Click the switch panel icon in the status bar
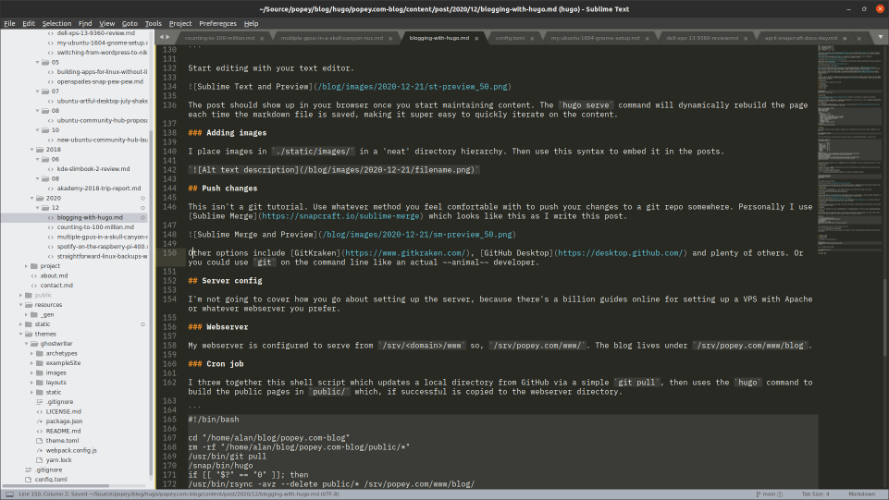889x500 pixels. pyautogui.click(x=9, y=494)
